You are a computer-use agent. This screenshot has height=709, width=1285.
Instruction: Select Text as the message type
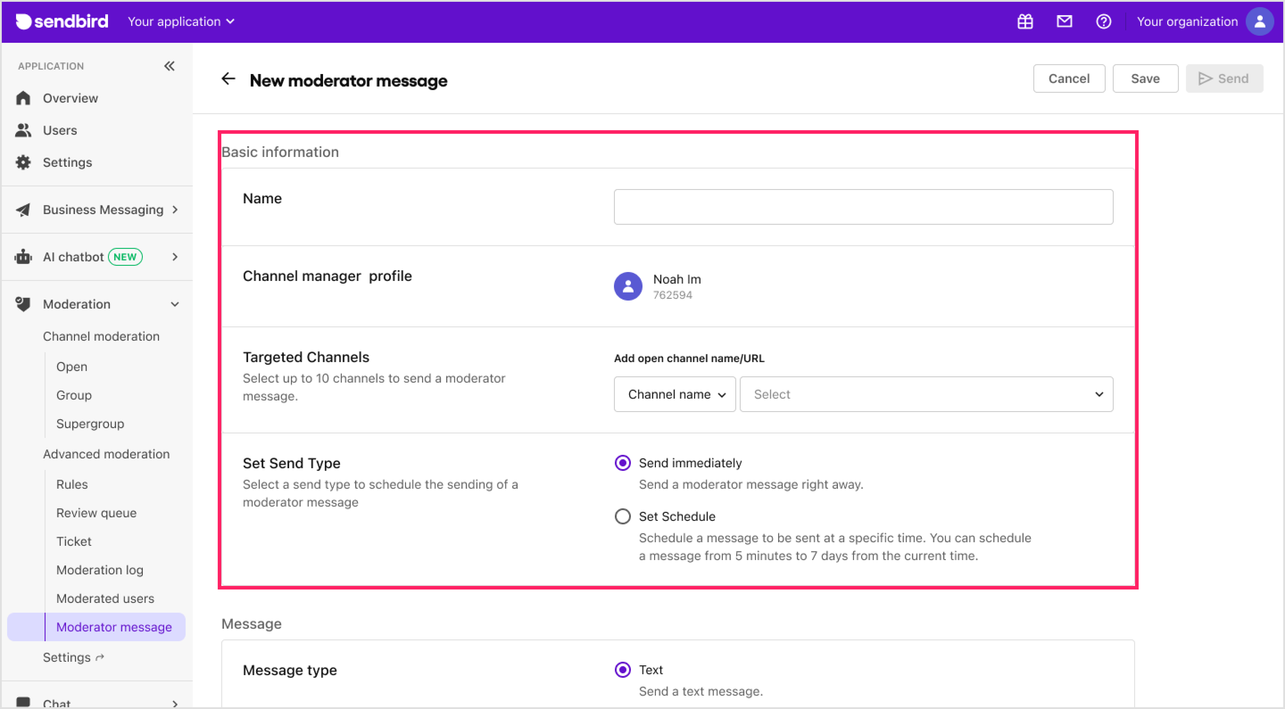pos(622,669)
